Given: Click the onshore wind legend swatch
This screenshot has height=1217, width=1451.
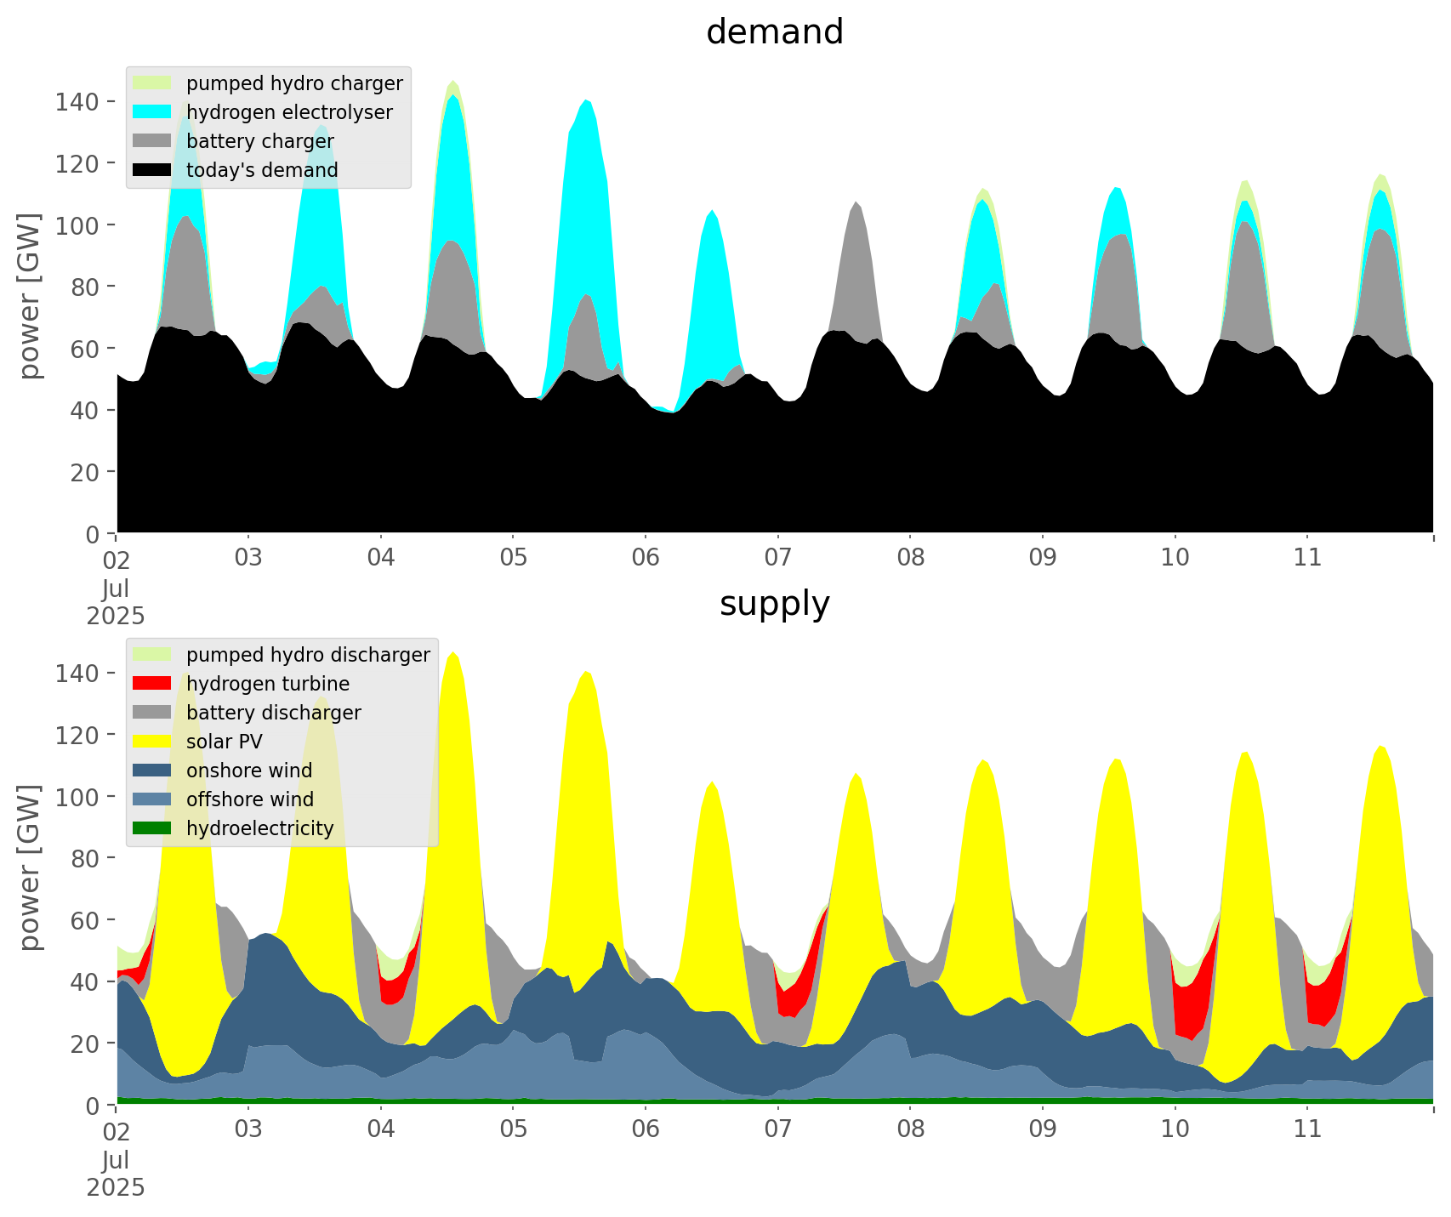Looking at the screenshot, I should point(152,771).
